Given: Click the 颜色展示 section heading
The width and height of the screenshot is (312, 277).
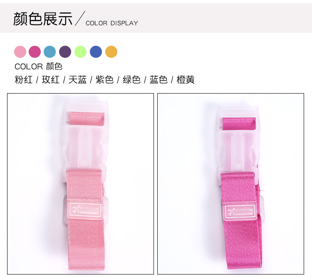Looking at the screenshot, I should (x=43, y=18).
